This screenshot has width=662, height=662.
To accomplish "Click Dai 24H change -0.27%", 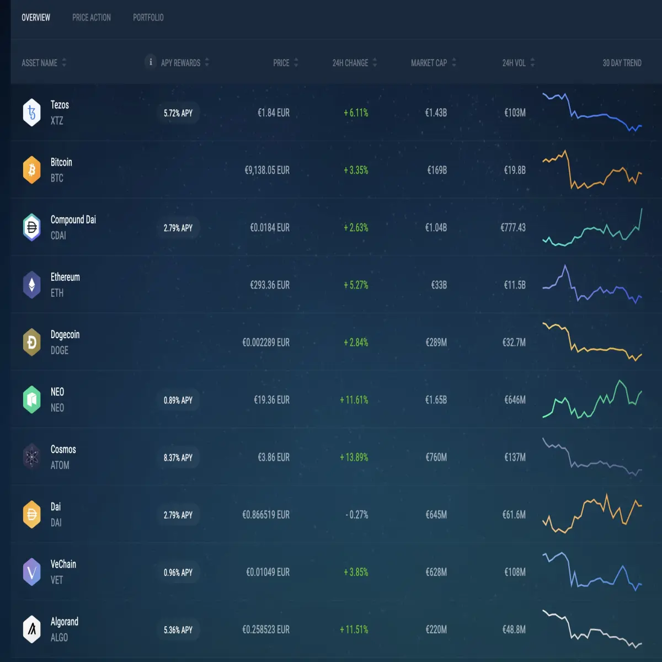I will coord(357,515).
